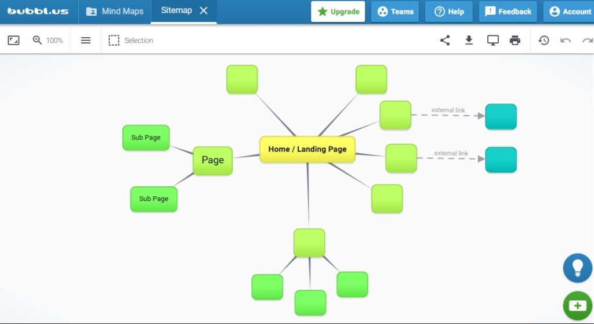
Task: Open the Help menu
Action: [449, 12]
